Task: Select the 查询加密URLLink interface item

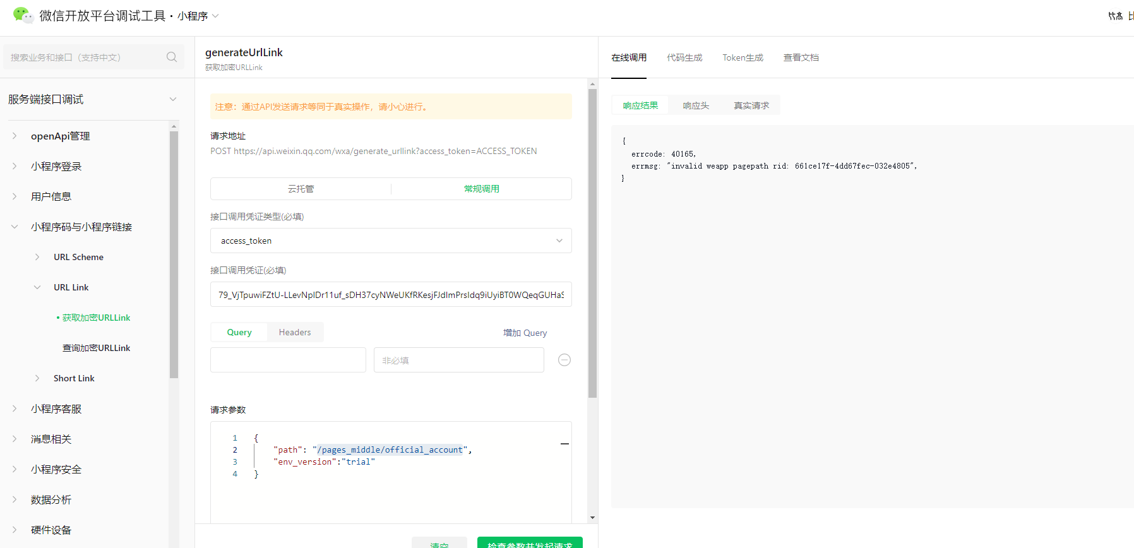Action: 96,348
